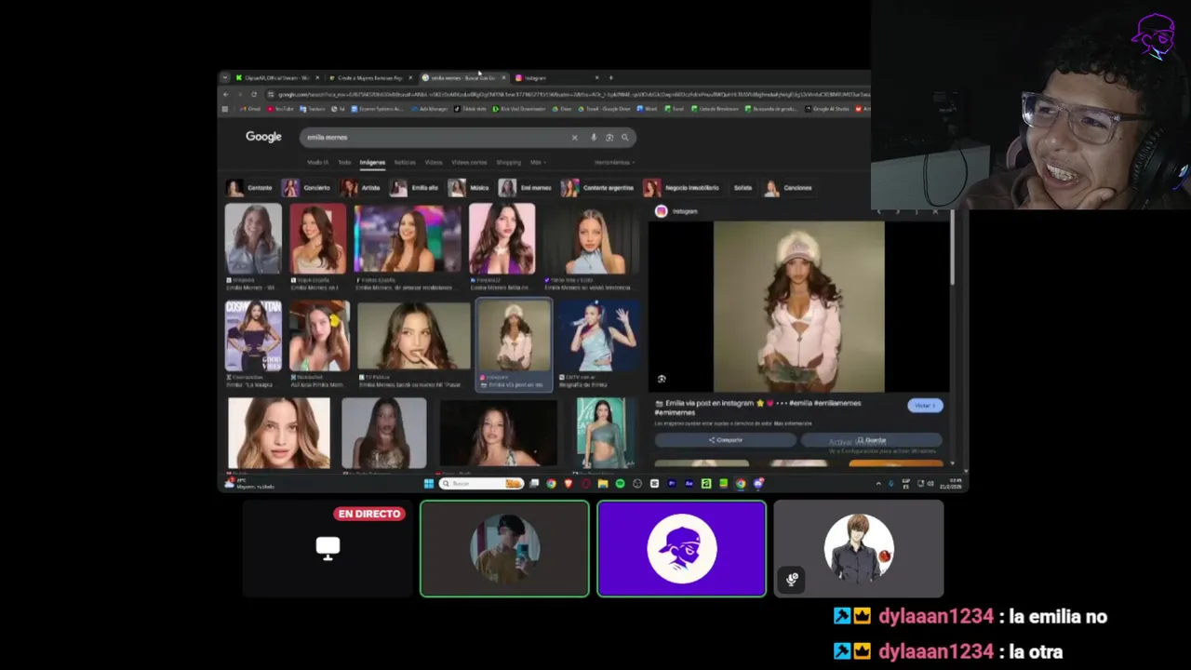Open Google Lens camera search icon
The image size is (1191, 670).
pyautogui.click(x=609, y=138)
